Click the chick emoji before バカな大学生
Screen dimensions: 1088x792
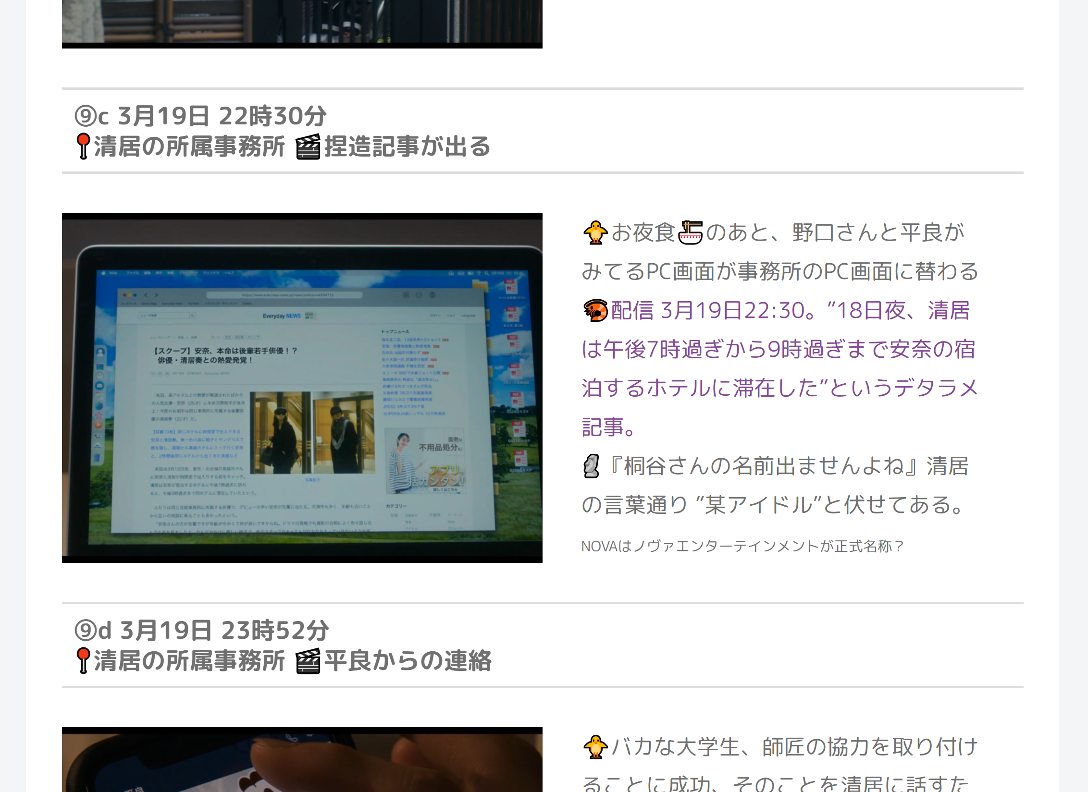pos(595,747)
